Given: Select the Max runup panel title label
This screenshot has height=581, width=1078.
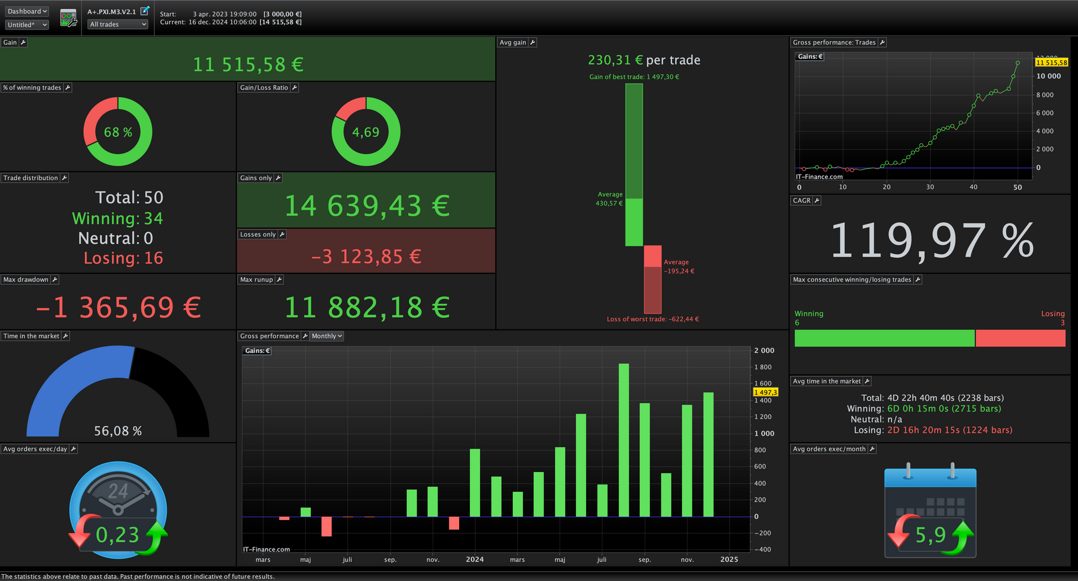Looking at the screenshot, I should tap(256, 279).
